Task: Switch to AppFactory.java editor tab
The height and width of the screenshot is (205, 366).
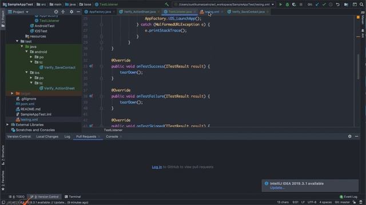Action: (x=100, y=11)
